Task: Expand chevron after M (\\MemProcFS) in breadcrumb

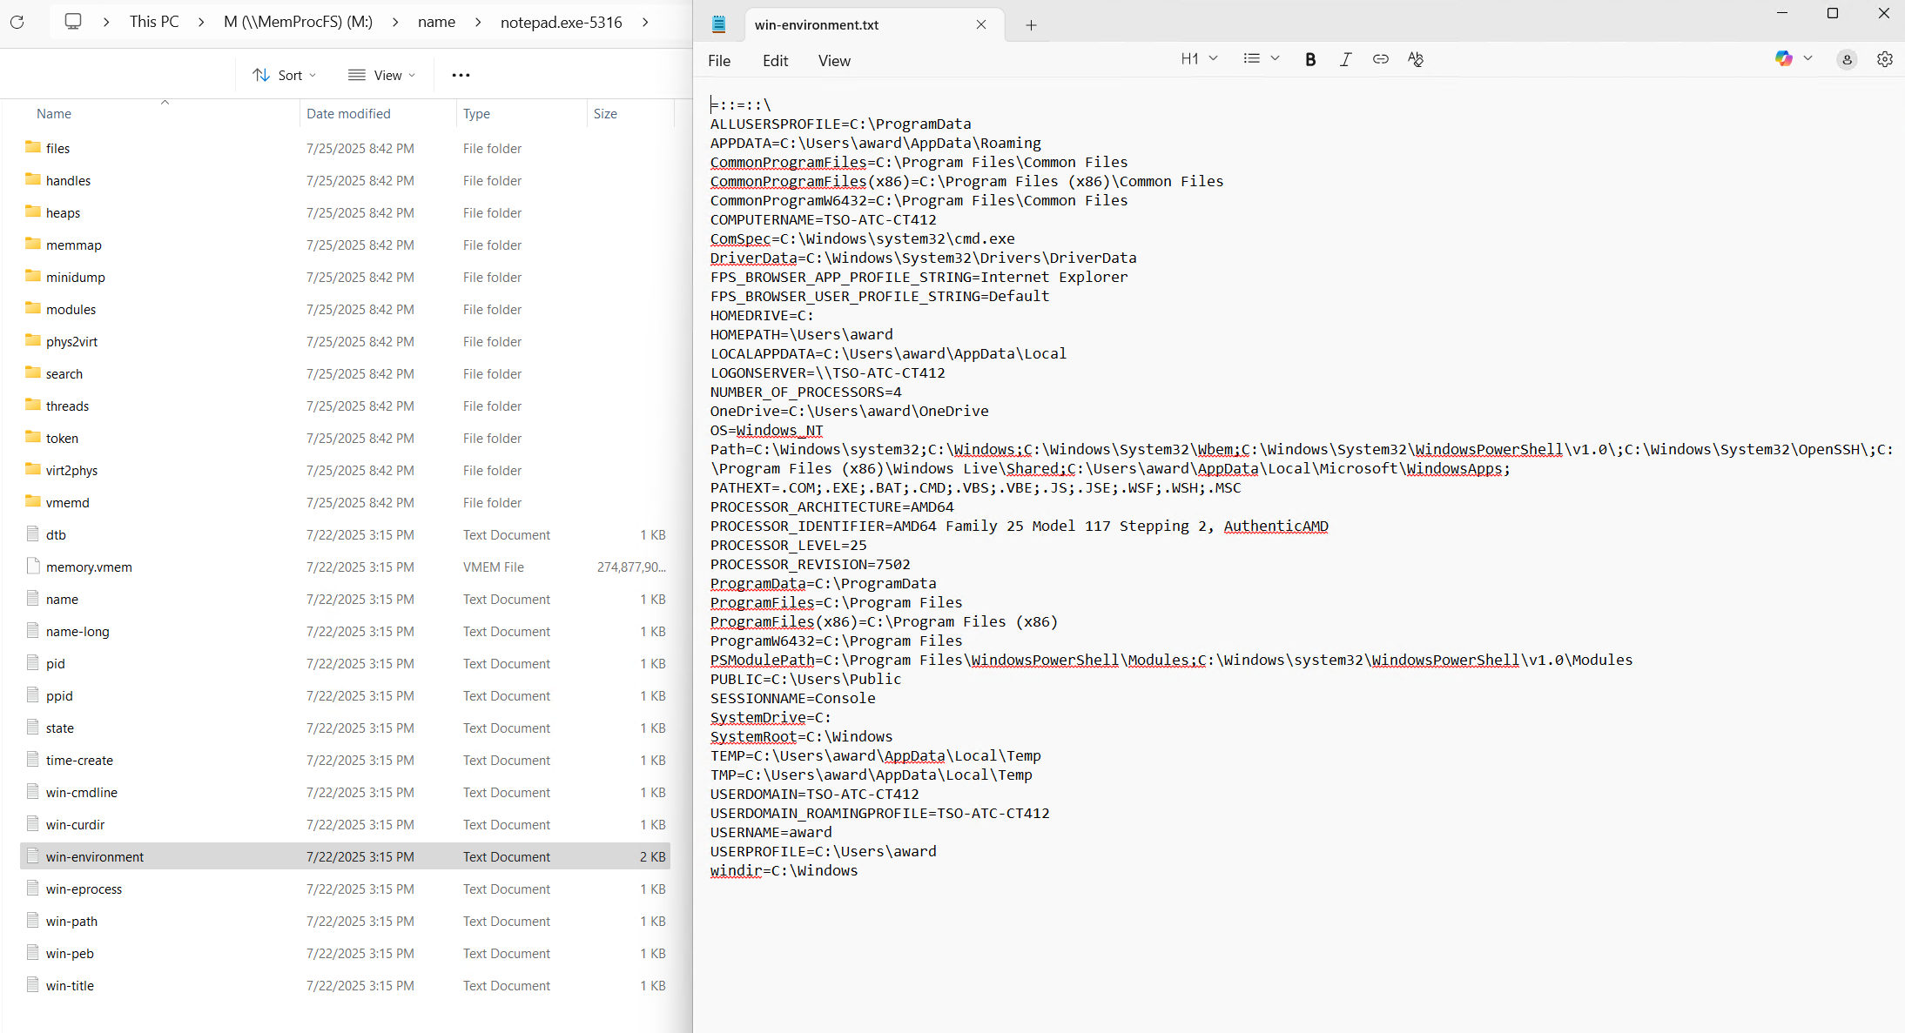Action: point(395,22)
